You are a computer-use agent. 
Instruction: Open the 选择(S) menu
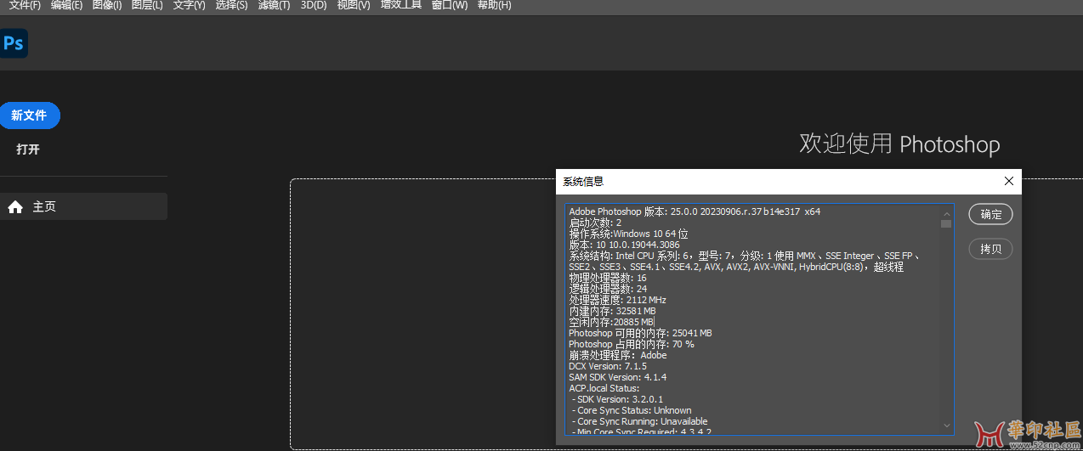(x=231, y=5)
